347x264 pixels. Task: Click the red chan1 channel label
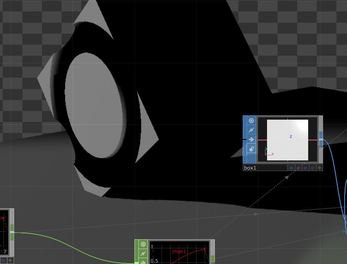click(179, 251)
